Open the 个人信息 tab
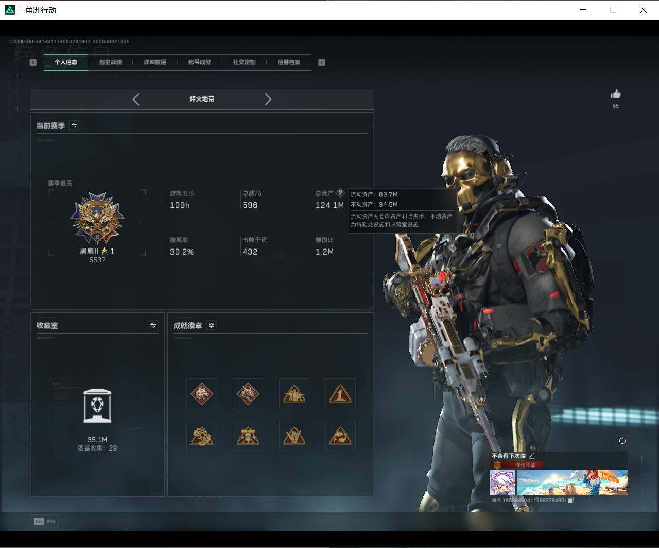 66,62
